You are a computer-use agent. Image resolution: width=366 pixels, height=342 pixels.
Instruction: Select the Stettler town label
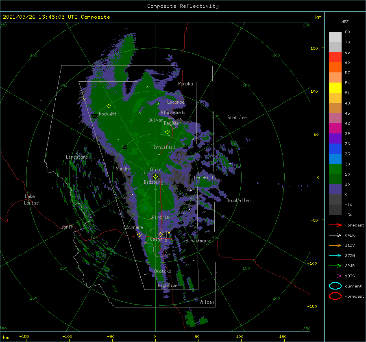point(237,118)
